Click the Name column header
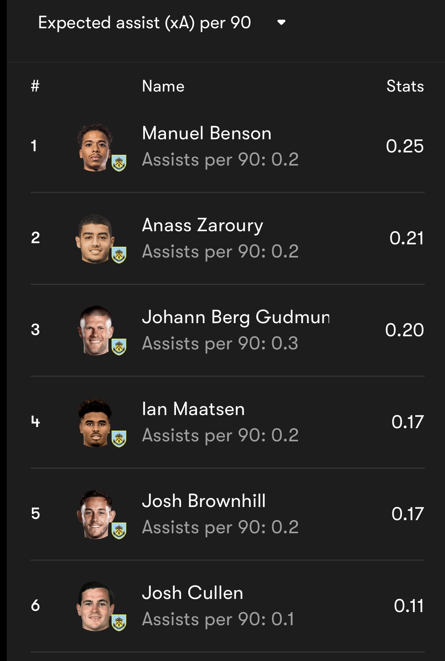Viewport: 445px width, 661px height. (163, 86)
